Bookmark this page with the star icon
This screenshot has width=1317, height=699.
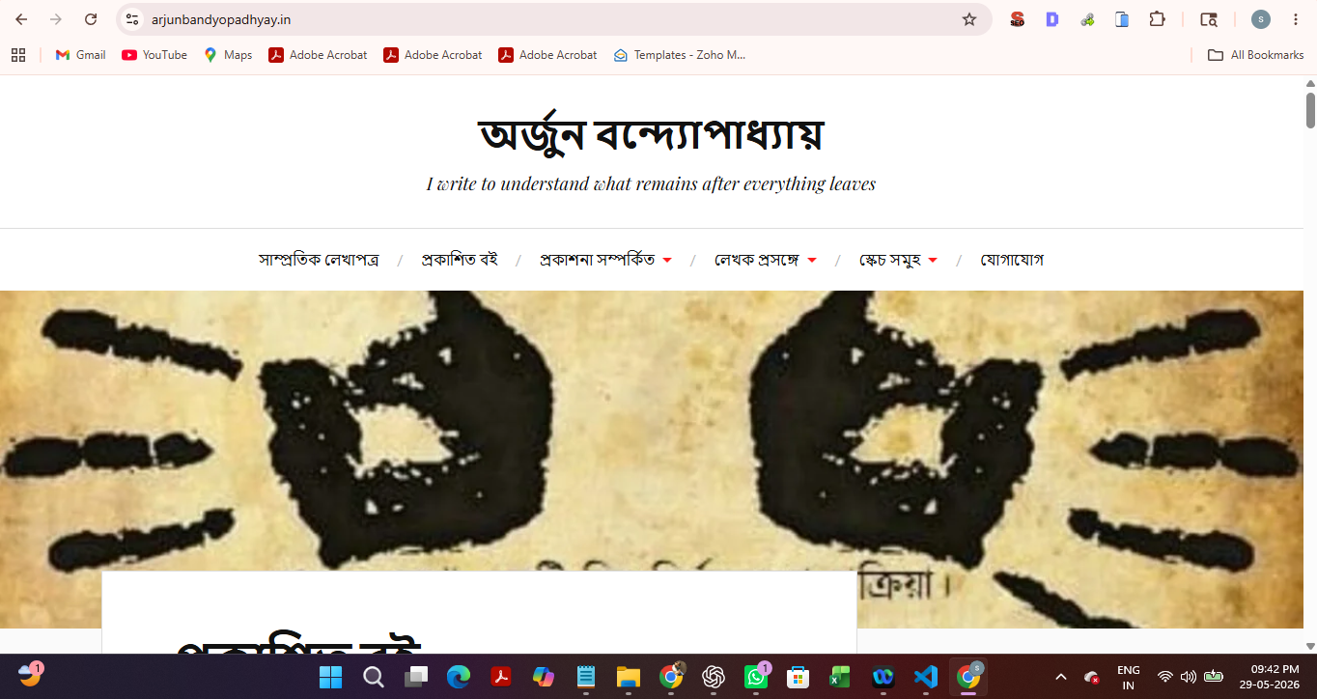tap(969, 19)
